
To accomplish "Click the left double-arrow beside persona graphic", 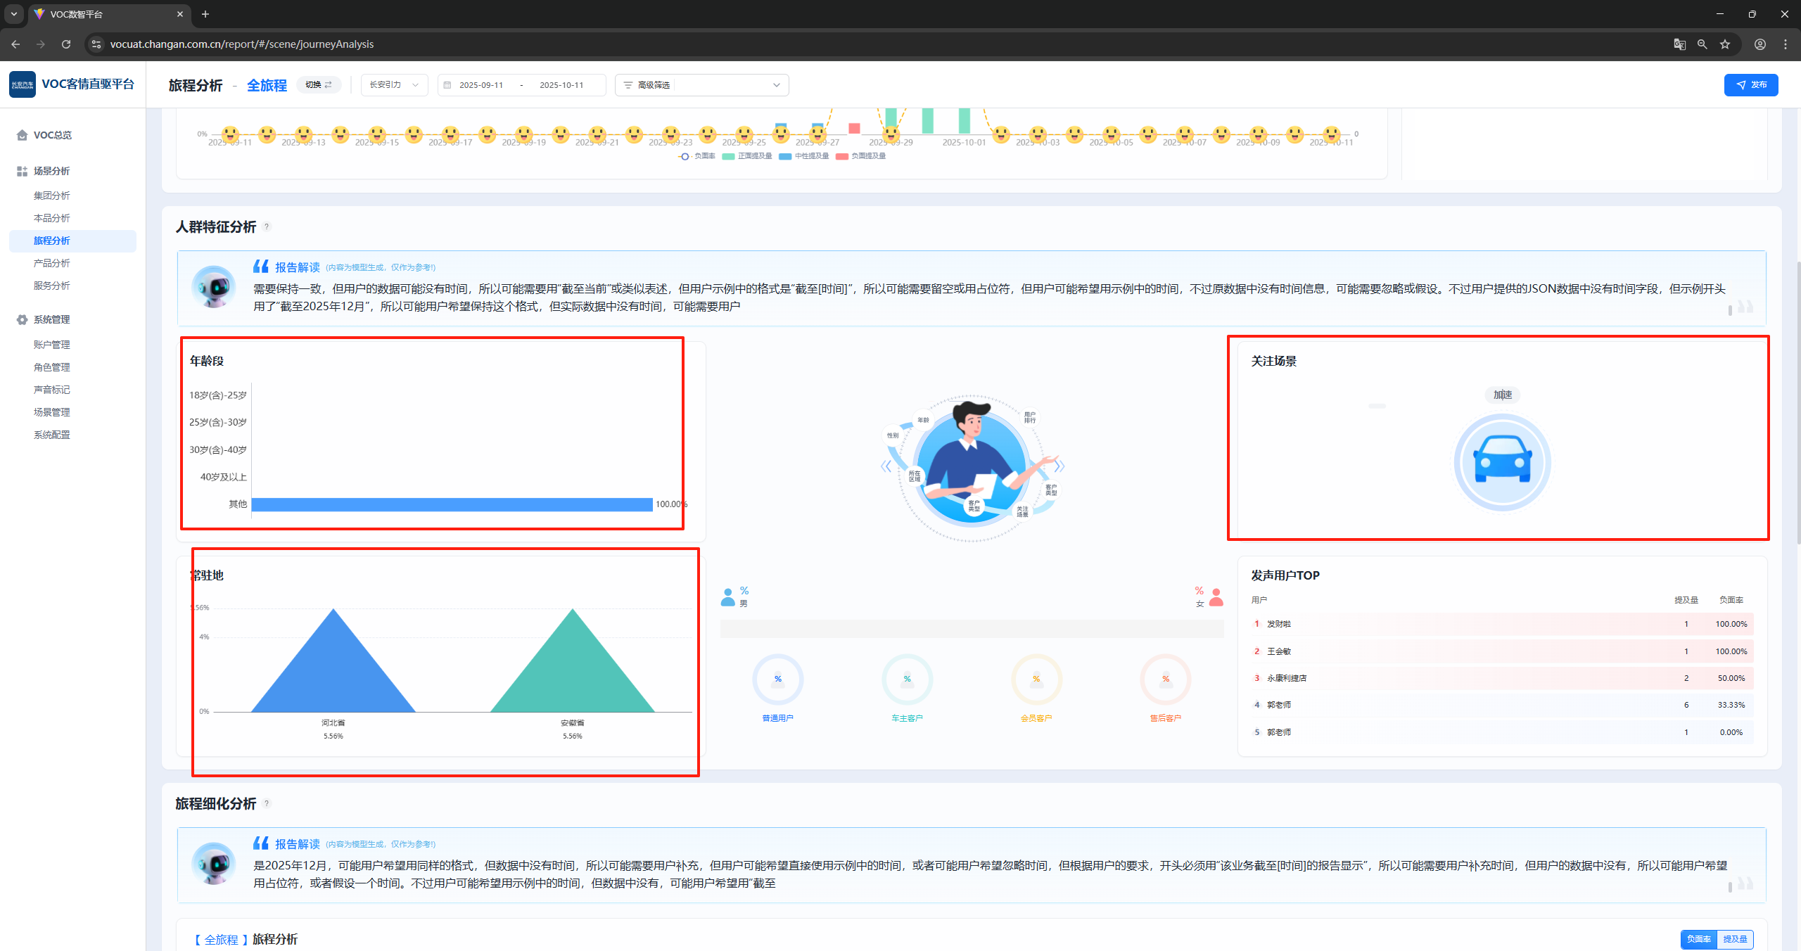I will (886, 466).
